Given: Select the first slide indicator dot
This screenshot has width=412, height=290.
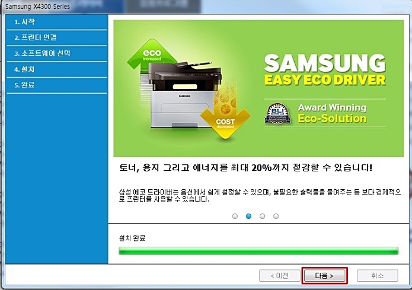Looking at the screenshot, I should tap(235, 216).
